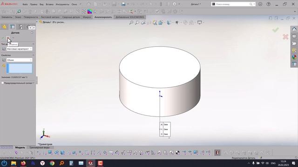Click the center of mass icon in bottom toolbar
The image size is (298, 167).
click(x=177, y=153)
